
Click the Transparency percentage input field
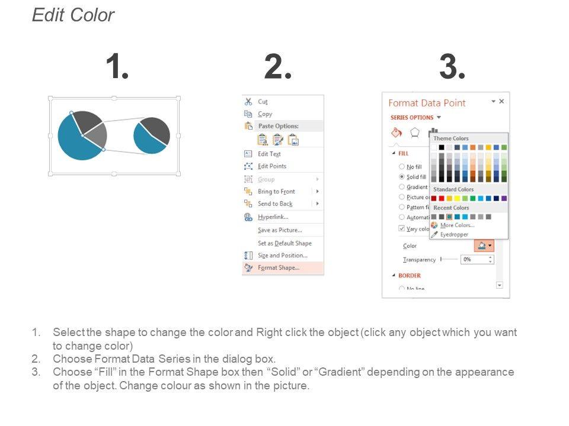(474, 260)
